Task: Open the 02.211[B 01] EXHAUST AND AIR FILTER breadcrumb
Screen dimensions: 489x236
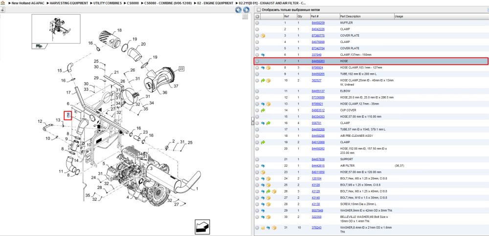Action: 272,3
